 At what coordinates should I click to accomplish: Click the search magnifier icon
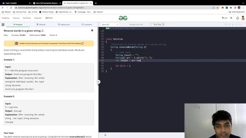tap(231, 18)
